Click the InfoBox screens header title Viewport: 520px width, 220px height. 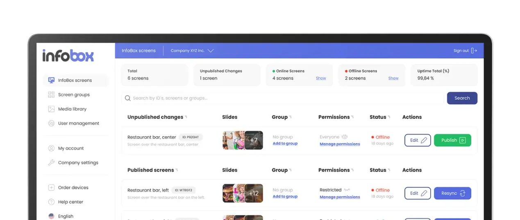139,51
